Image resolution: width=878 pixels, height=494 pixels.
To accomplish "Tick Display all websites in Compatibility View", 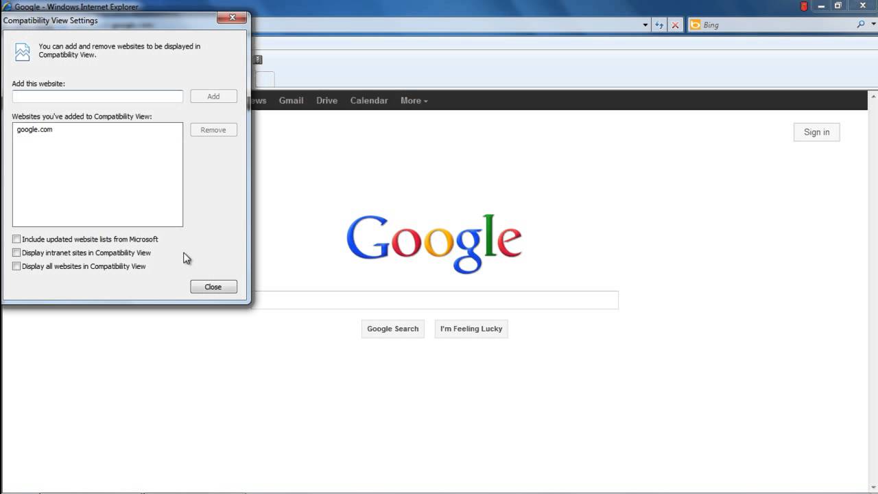I will (x=16, y=266).
